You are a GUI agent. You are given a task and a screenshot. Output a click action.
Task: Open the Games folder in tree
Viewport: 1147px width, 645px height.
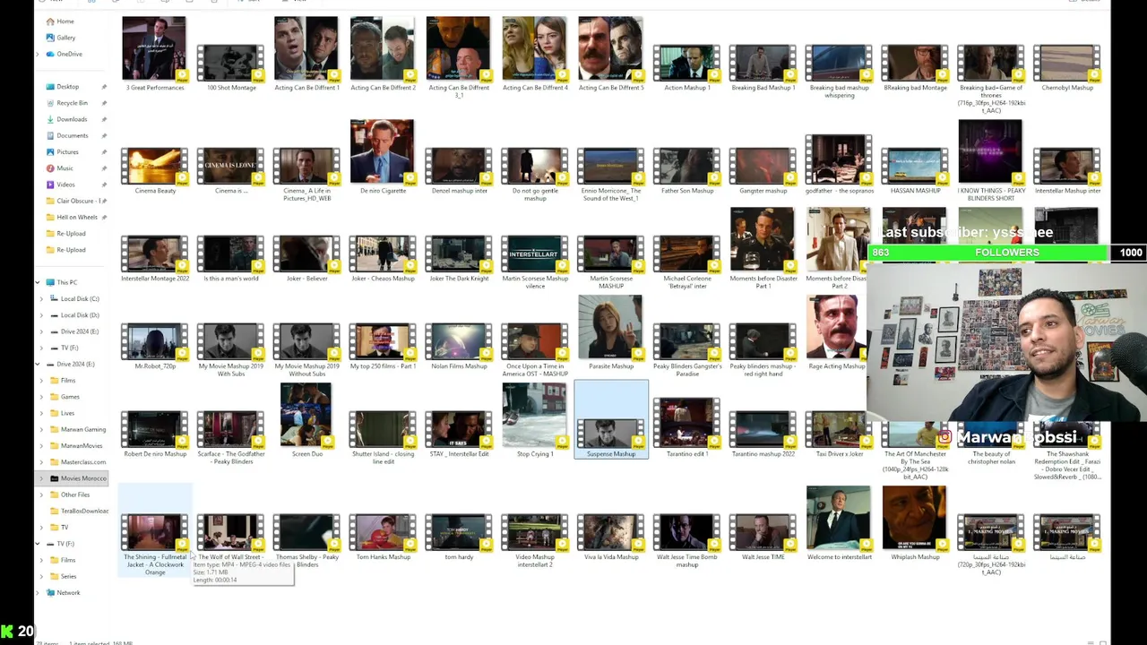point(70,397)
